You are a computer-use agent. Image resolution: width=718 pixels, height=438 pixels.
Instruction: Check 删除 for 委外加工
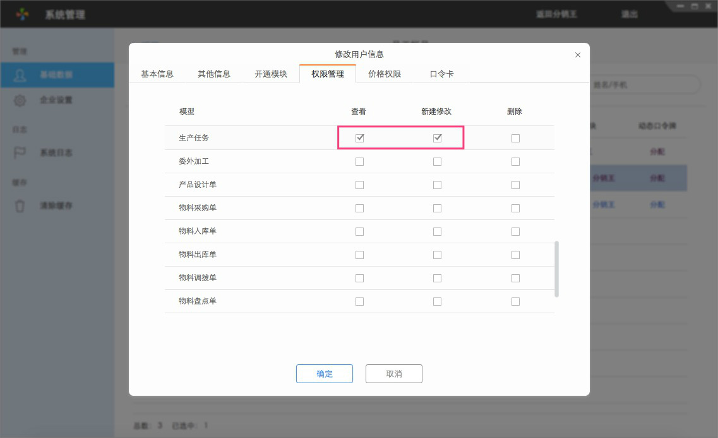tap(515, 161)
